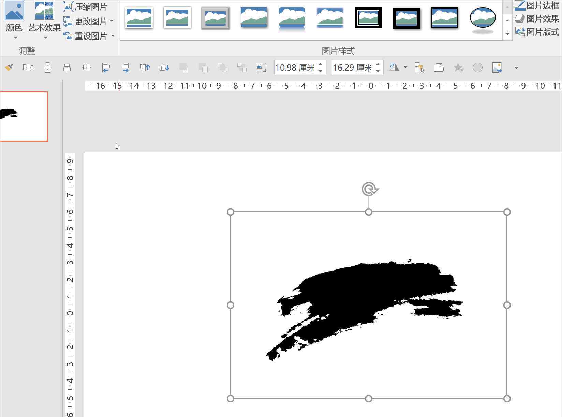The width and height of the screenshot is (562, 417).
Task: Click Align Bottom icon with down arrow
Action: (164, 68)
